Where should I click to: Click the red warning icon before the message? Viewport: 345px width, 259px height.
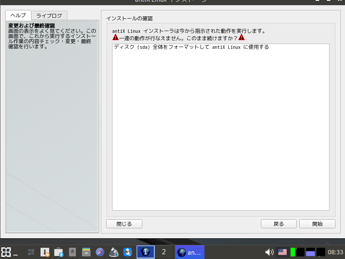116,37
